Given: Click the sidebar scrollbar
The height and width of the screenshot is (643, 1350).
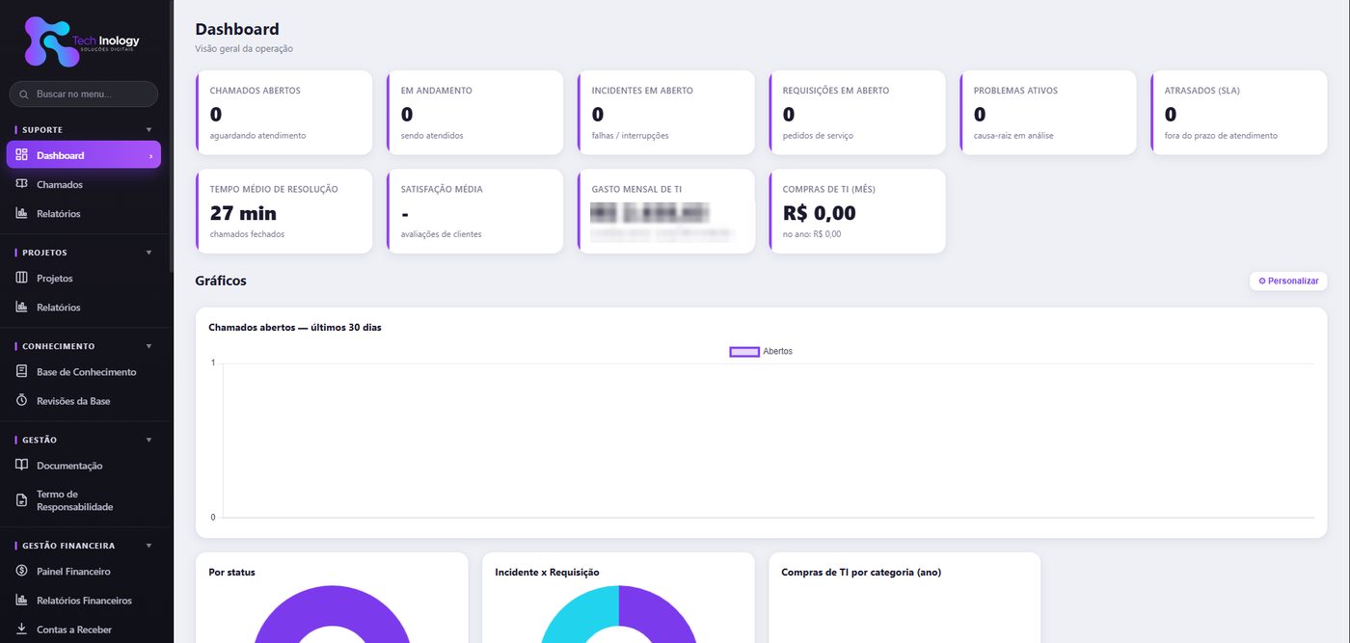Looking at the screenshot, I should (171, 135).
